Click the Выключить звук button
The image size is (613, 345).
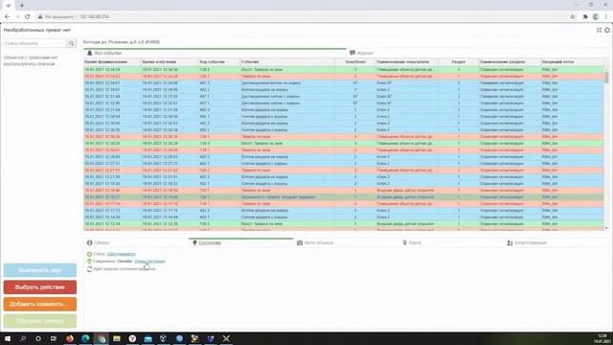coord(40,270)
